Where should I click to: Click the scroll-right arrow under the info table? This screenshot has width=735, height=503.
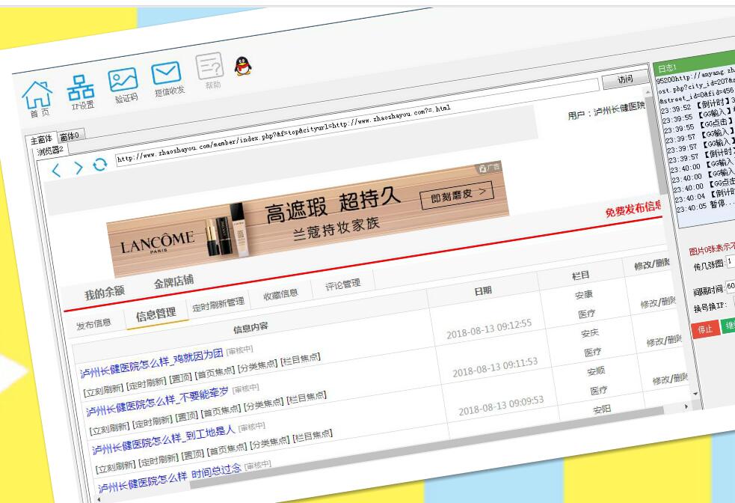click(686, 406)
